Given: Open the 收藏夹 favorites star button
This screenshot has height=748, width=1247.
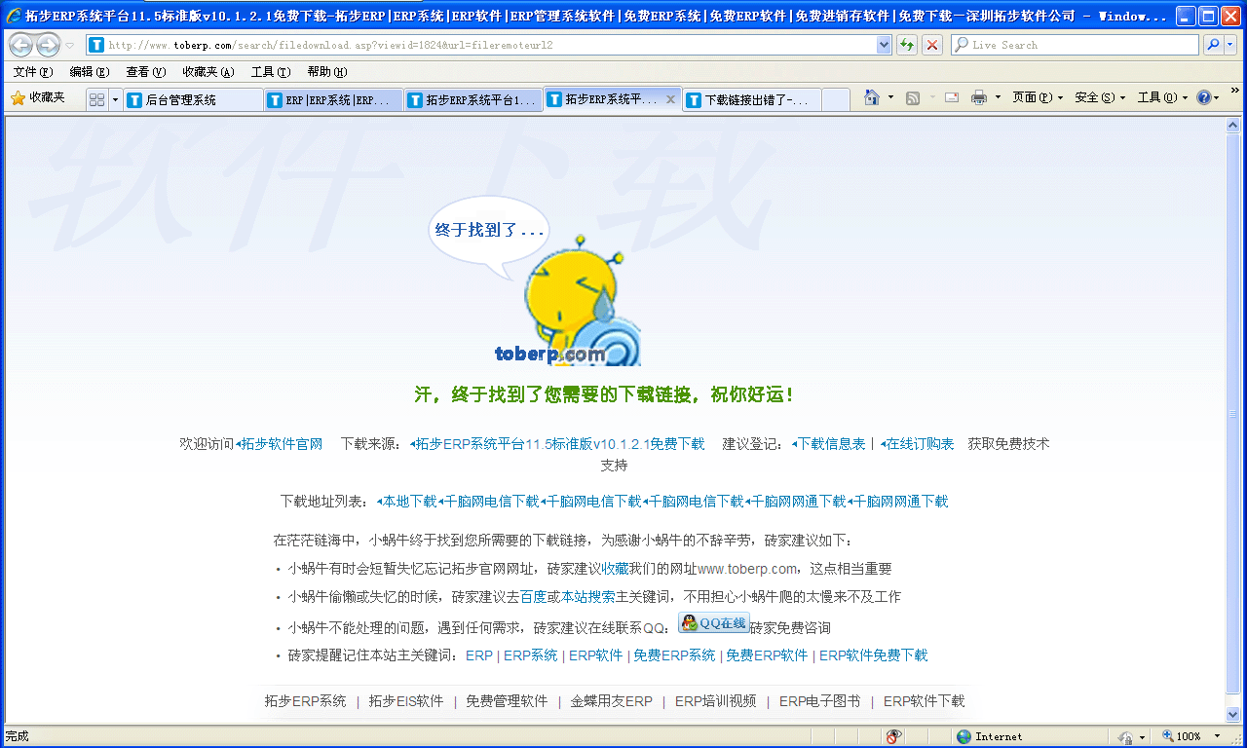Looking at the screenshot, I should coord(38,97).
